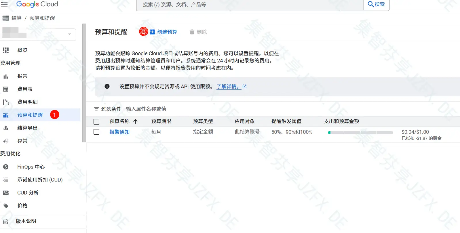The image size is (460, 233).
Task: Sort by 预算名称 column header
Action: tap(119, 121)
